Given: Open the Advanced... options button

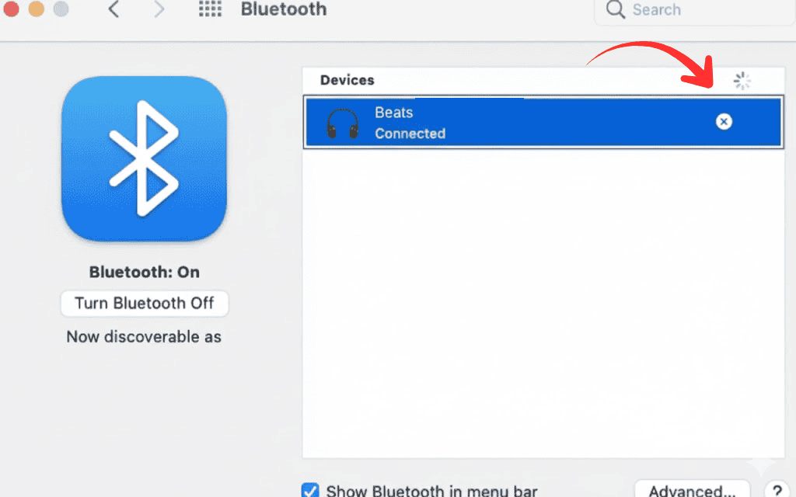Looking at the screenshot, I should point(692,489).
